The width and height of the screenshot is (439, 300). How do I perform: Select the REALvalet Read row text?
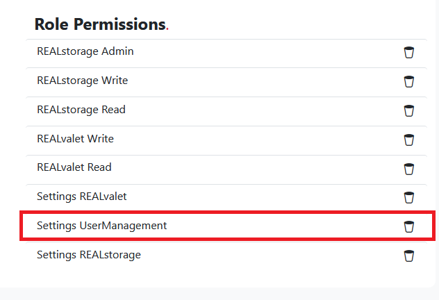pos(74,167)
